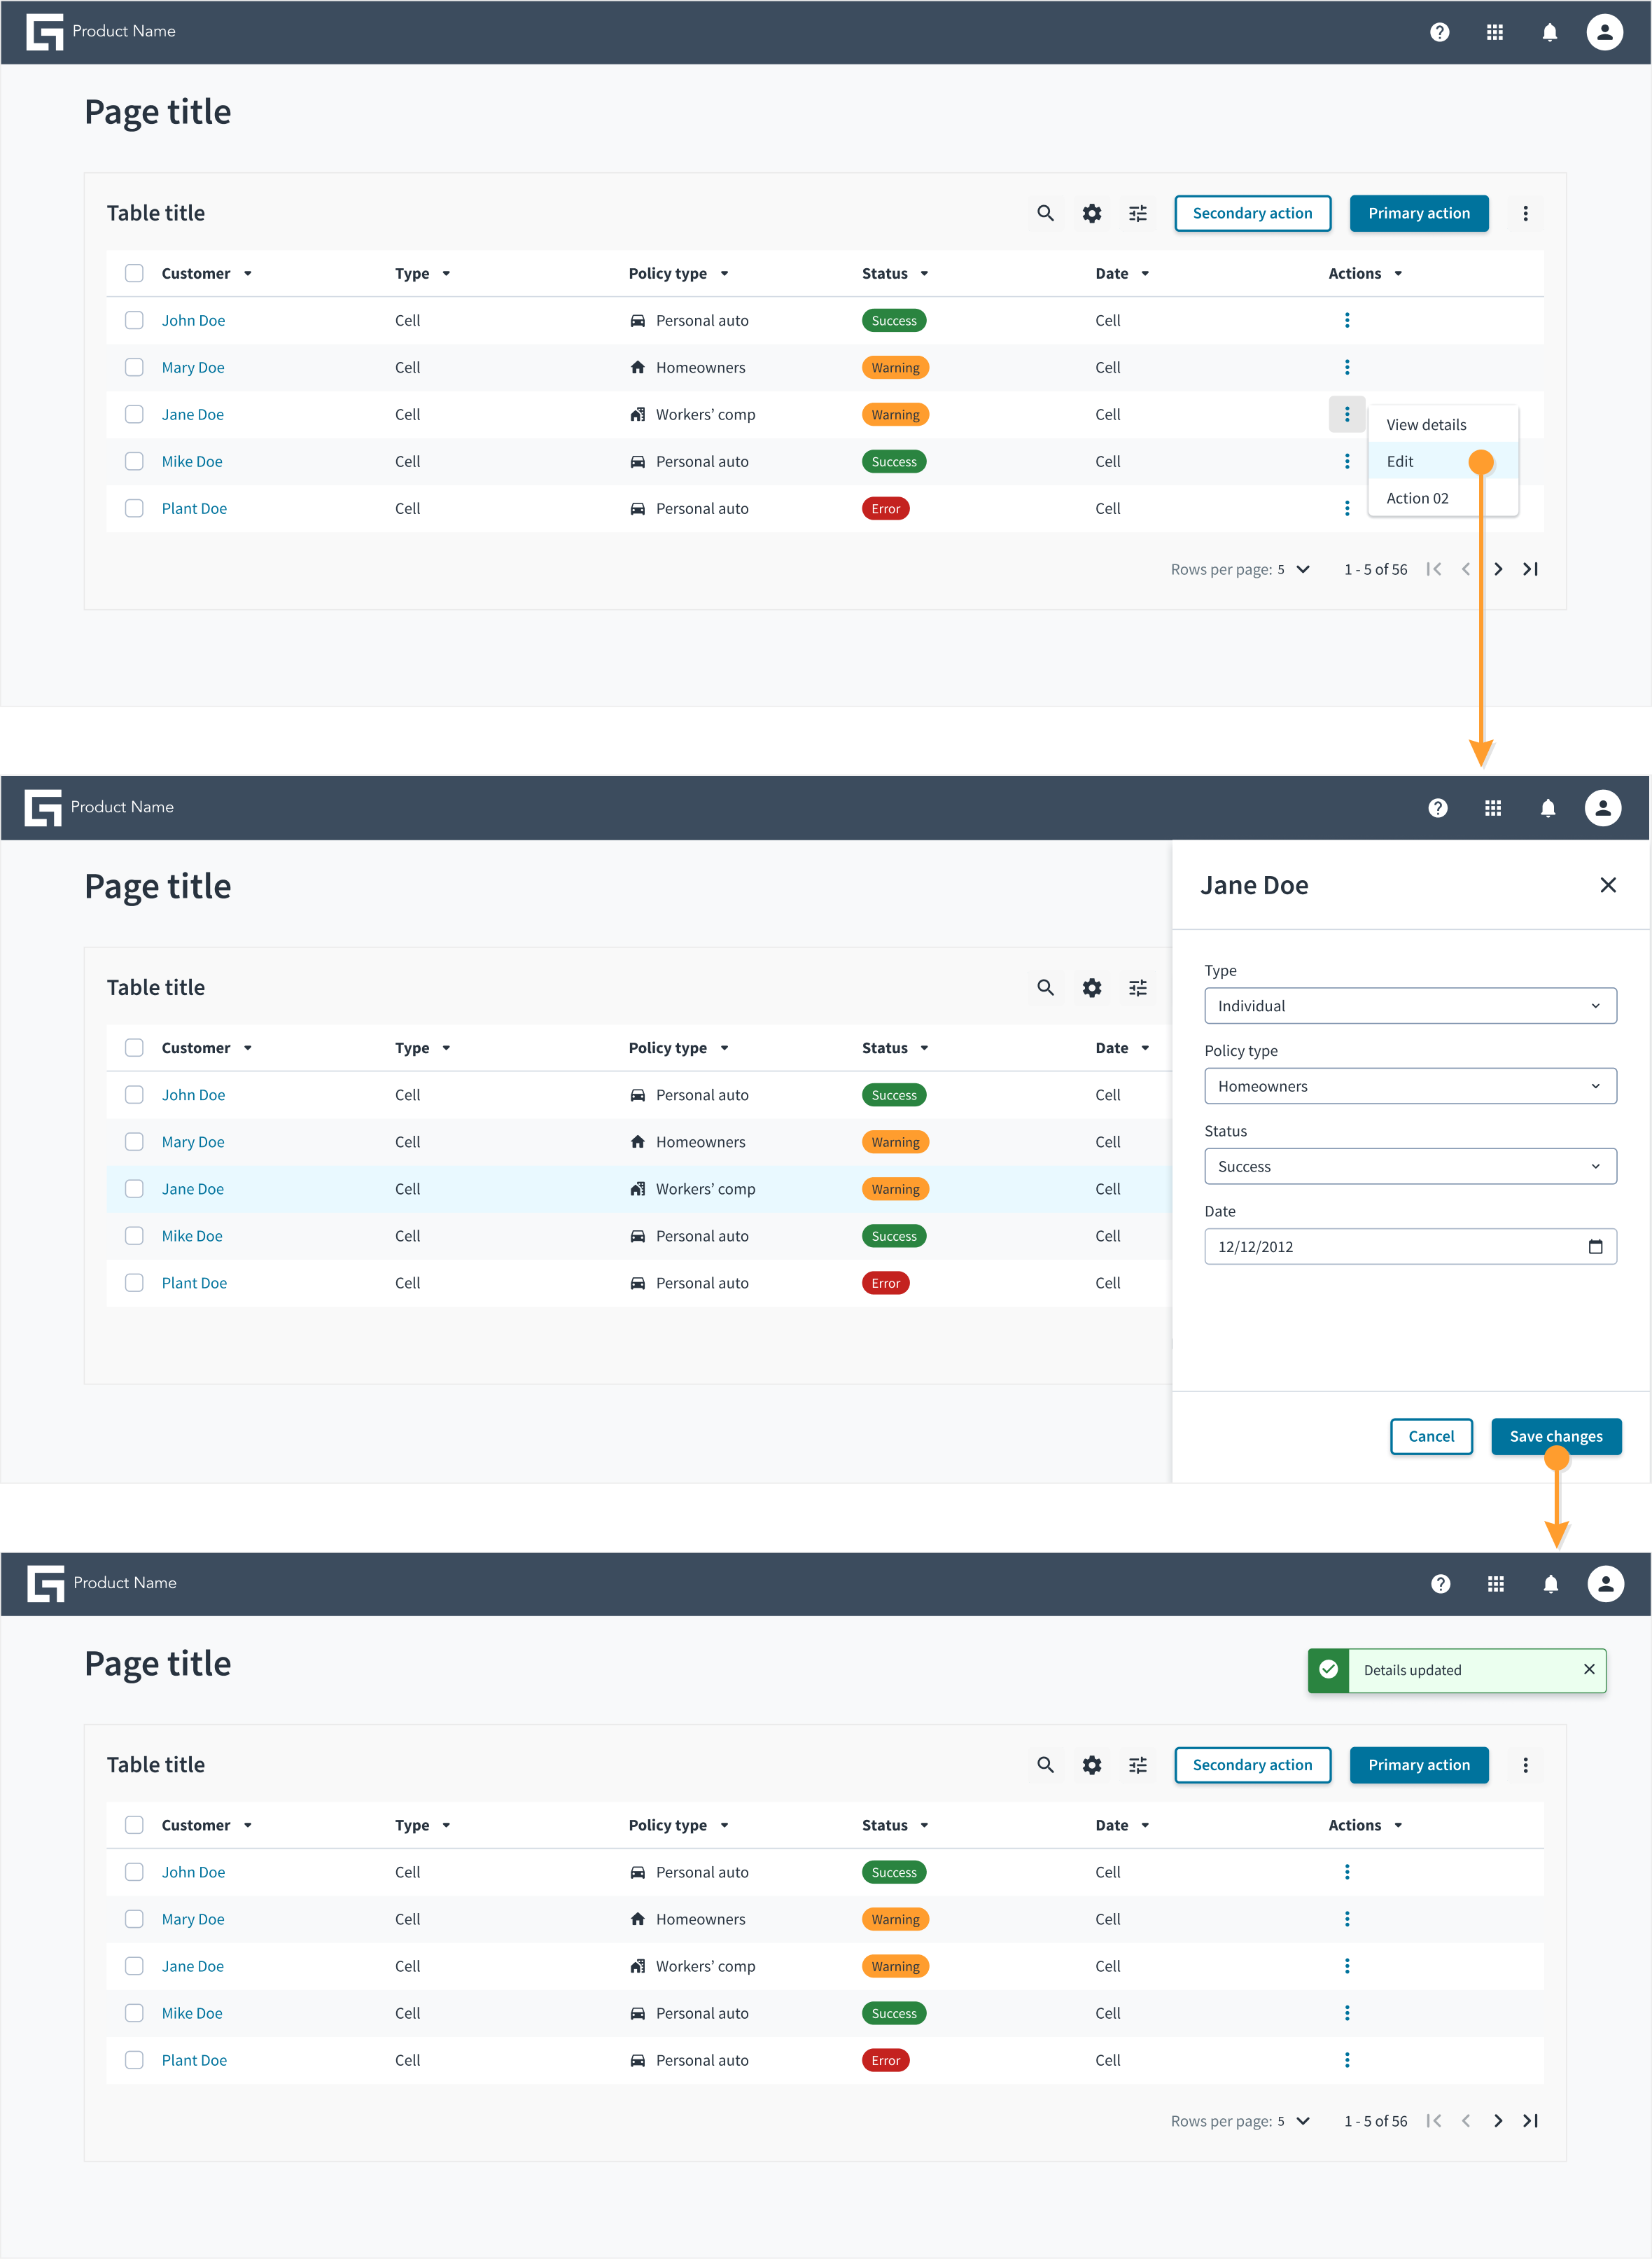The image size is (1652, 2259).
Task: Open John Doe row actions in Details updated screen
Action: point(1346,1872)
